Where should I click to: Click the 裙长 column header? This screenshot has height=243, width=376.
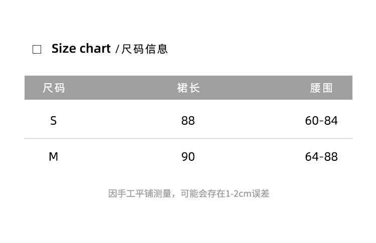click(x=188, y=88)
